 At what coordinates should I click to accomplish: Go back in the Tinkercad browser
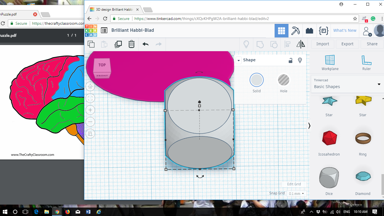(x=89, y=19)
